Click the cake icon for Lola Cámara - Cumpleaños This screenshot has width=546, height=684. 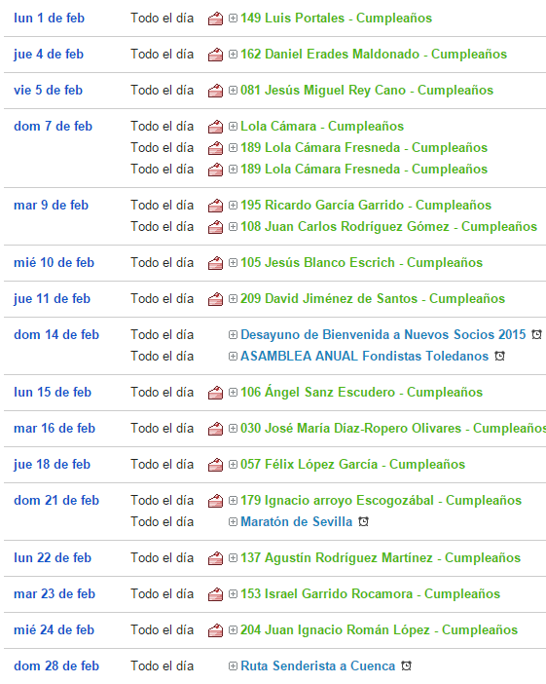pos(215,127)
